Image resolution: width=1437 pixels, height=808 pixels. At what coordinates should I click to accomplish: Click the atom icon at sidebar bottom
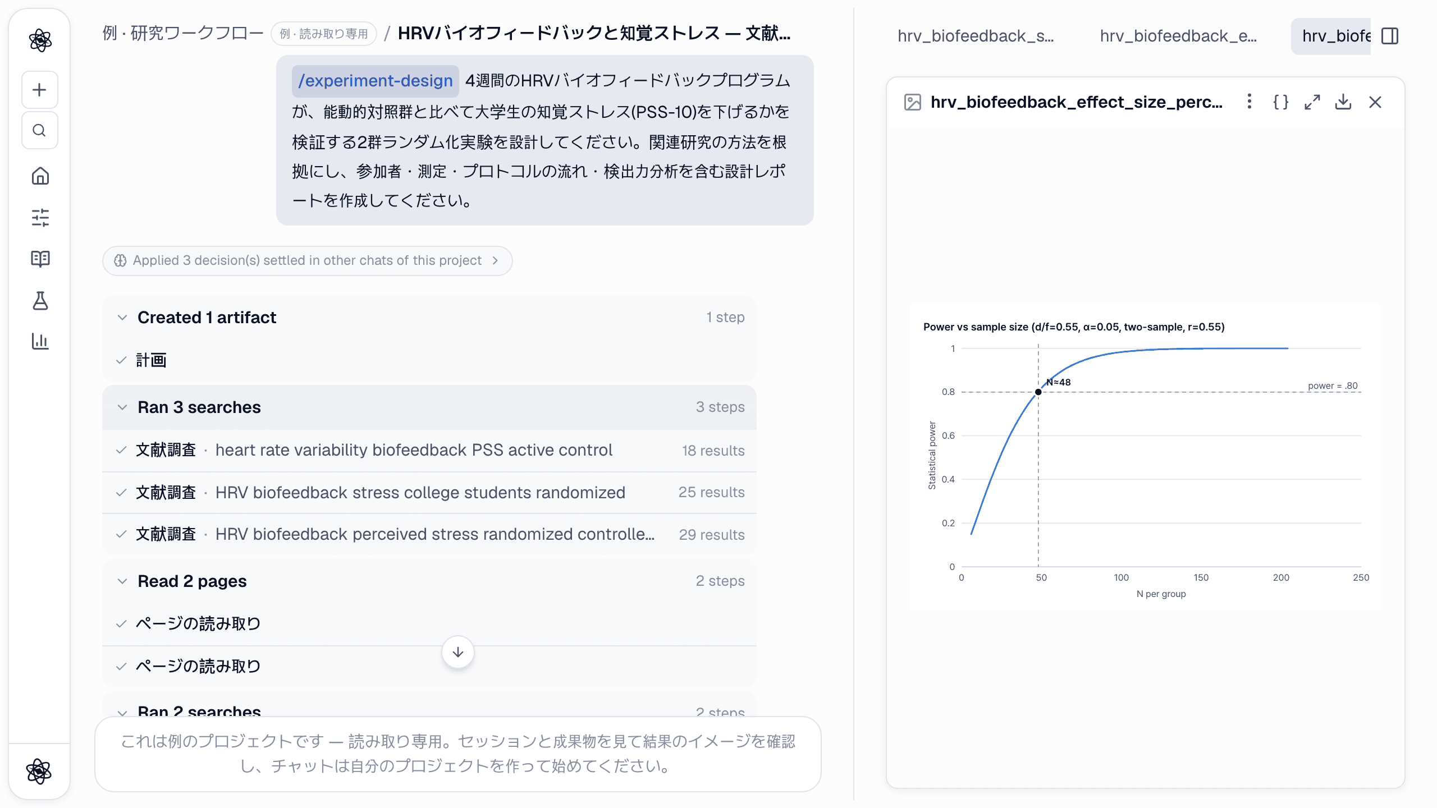click(x=39, y=772)
